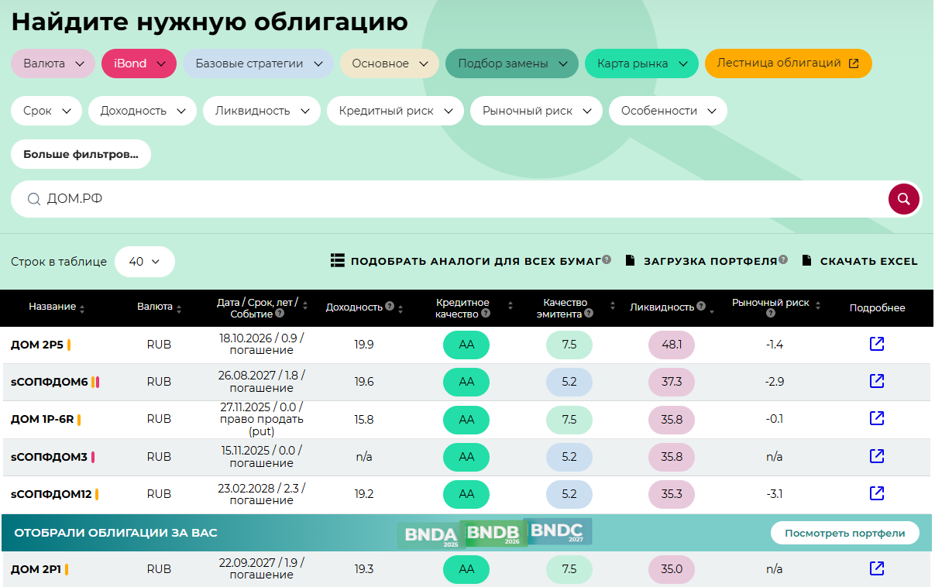Click the red search magnifier button
The height and width of the screenshot is (587, 935).
[x=903, y=199]
